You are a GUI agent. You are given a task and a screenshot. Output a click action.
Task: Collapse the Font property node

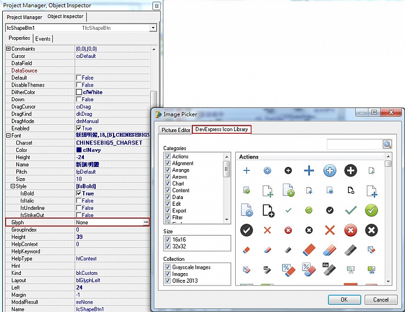tap(8, 135)
